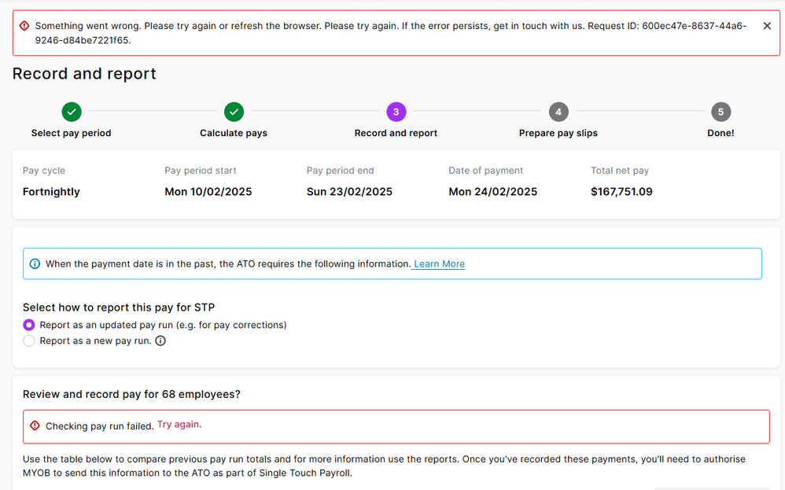Open Prepare pay slips step label

click(558, 133)
